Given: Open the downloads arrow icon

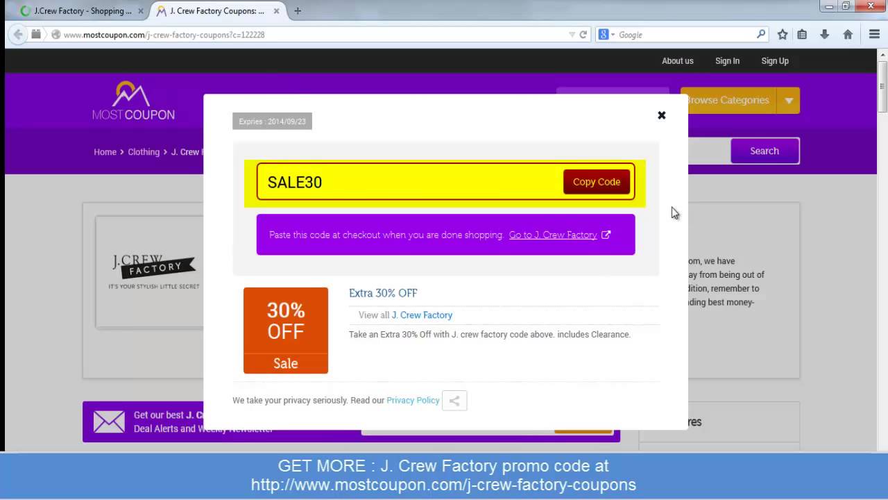Looking at the screenshot, I should pos(824,34).
